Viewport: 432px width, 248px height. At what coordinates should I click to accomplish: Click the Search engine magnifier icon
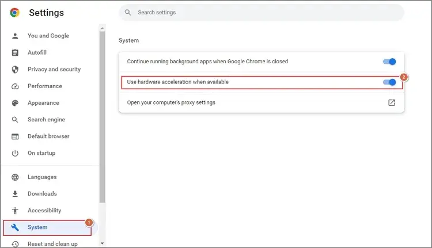[15, 120]
